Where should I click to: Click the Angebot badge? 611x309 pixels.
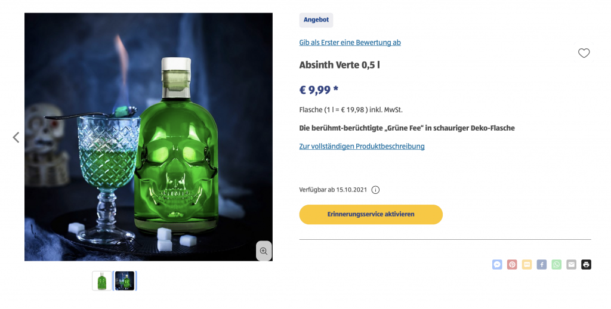click(x=316, y=20)
